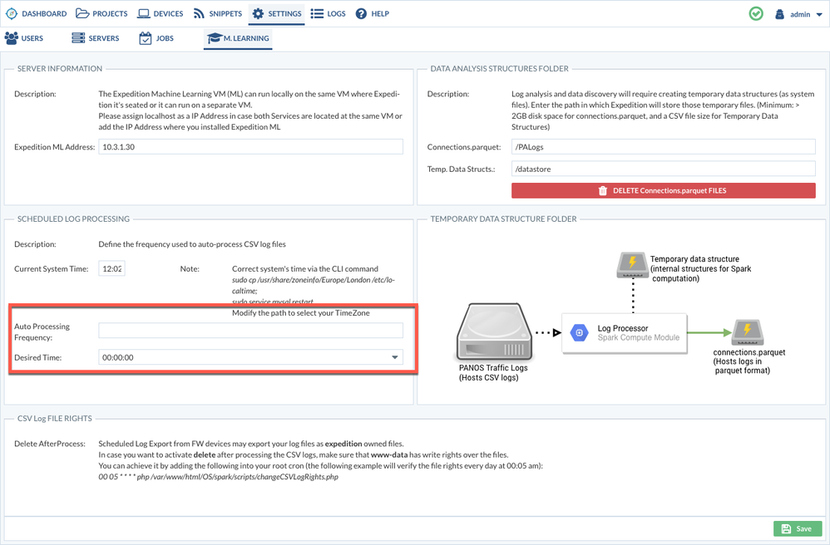Open the Dashboard page
Image resolution: width=830 pixels, height=545 pixels.
[x=37, y=14]
